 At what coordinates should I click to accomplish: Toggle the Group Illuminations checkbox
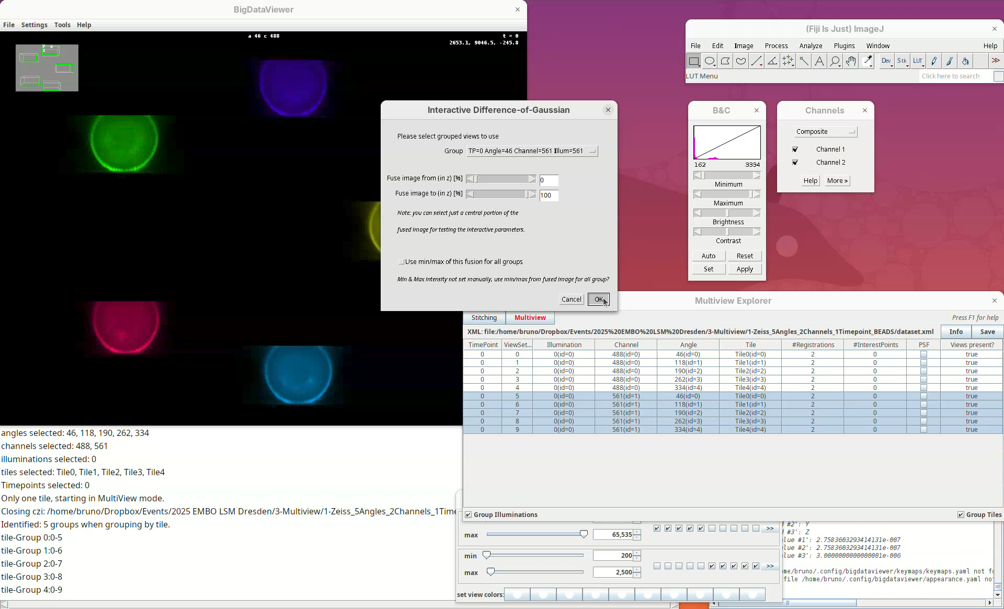click(469, 515)
